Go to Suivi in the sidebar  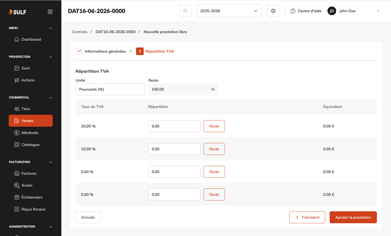click(x=31, y=68)
